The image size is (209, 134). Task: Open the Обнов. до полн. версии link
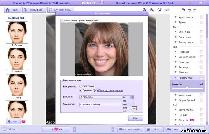point(110,90)
